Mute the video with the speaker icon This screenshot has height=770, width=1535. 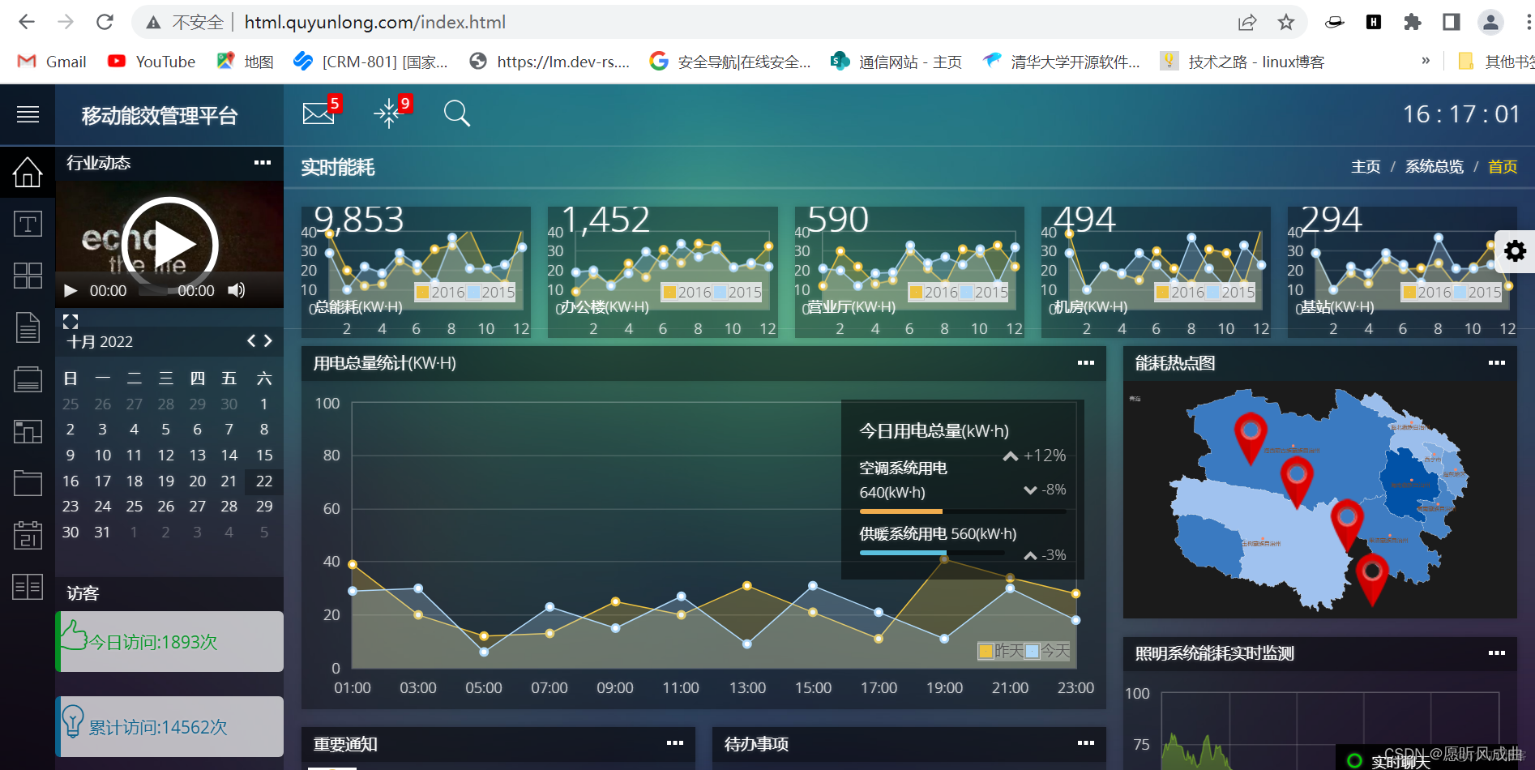236,290
